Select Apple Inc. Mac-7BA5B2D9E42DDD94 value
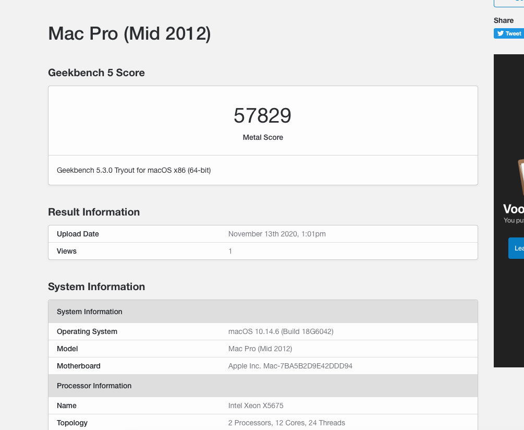 pos(290,366)
